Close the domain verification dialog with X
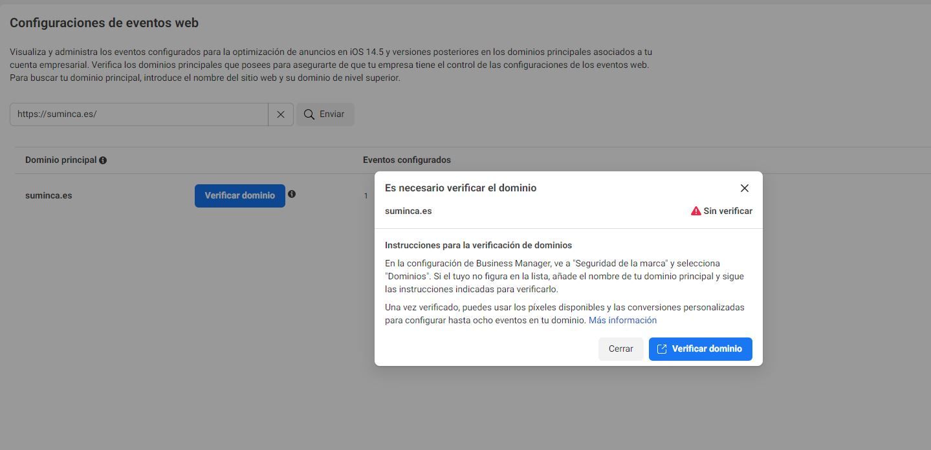The image size is (931, 450). click(x=744, y=188)
